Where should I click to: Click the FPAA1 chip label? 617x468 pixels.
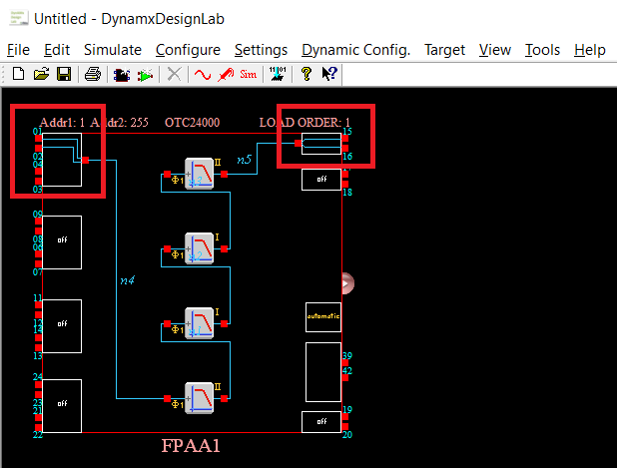[x=191, y=446]
